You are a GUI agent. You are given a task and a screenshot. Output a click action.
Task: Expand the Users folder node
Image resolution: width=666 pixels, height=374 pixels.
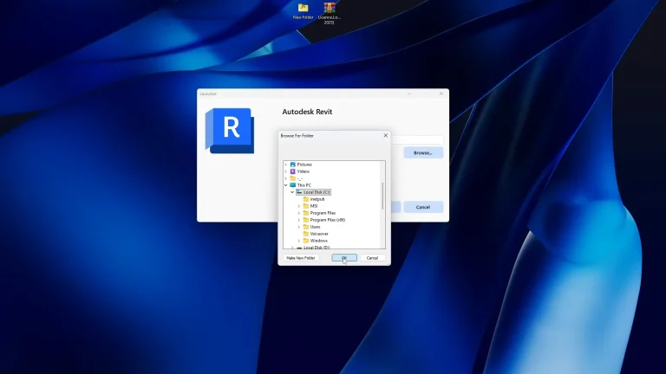[299, 227]
